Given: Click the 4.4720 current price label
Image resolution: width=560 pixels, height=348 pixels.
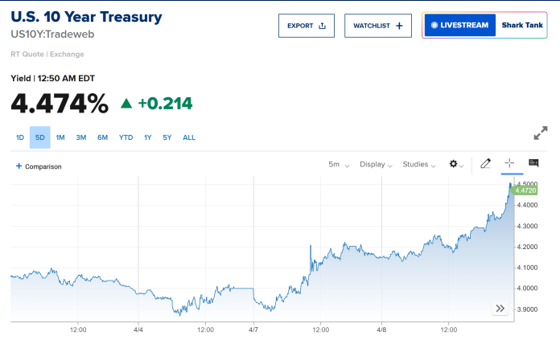Looking at the screenshot, I should coord(525,190).
